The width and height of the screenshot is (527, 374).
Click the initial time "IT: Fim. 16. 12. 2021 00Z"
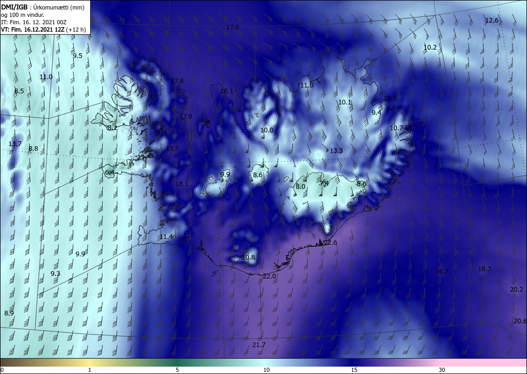click(34, 22)
